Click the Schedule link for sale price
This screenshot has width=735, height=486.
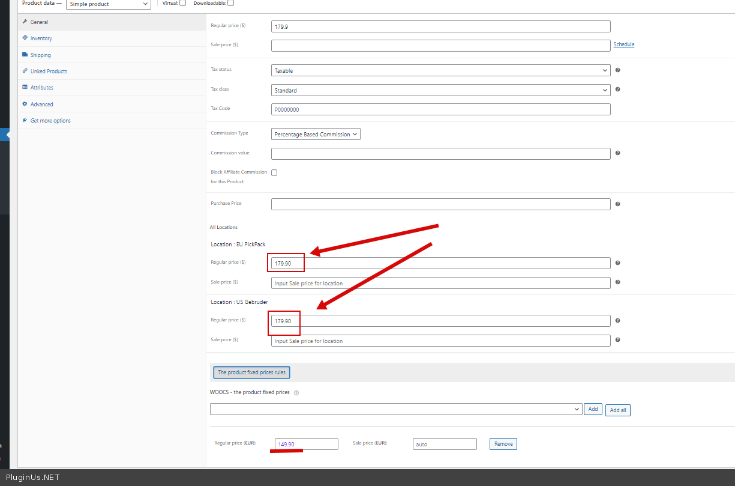pos(623,44)
